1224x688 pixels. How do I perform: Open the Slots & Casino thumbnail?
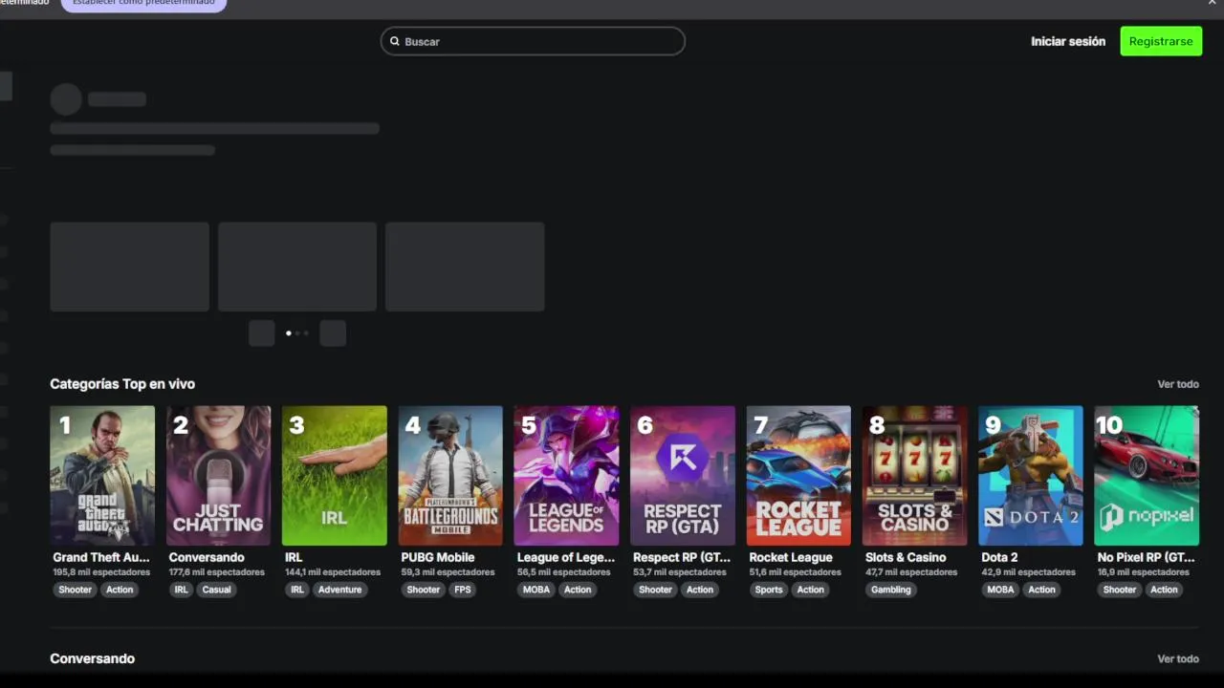pos(914,476)
